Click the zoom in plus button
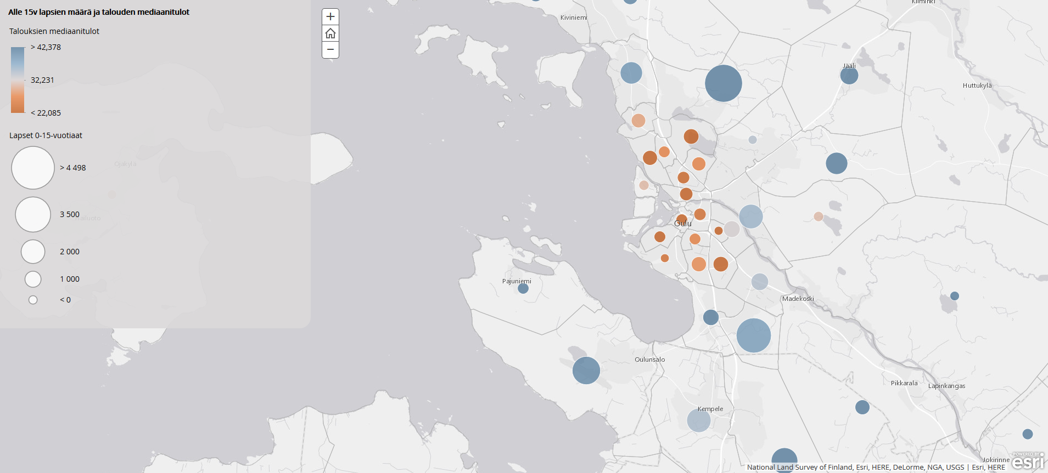This screenshot has height=473, width=1048. (330, 17)
